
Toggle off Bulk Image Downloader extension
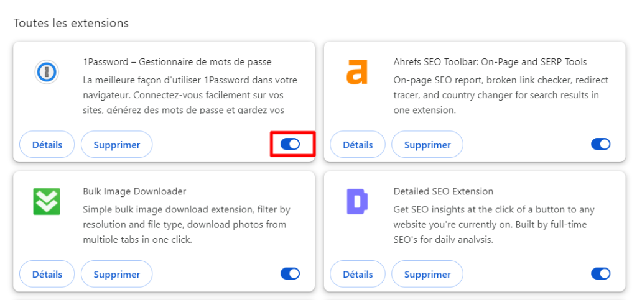(290, 274)
